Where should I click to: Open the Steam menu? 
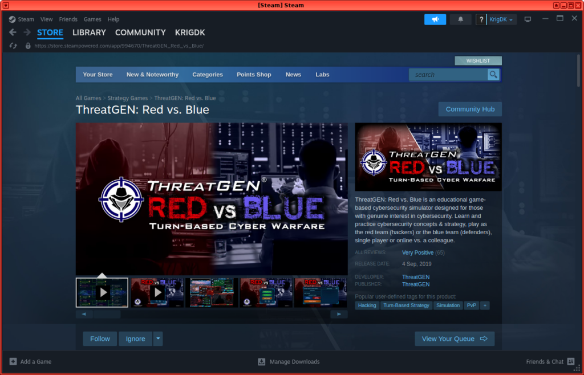tap(26, 19)
